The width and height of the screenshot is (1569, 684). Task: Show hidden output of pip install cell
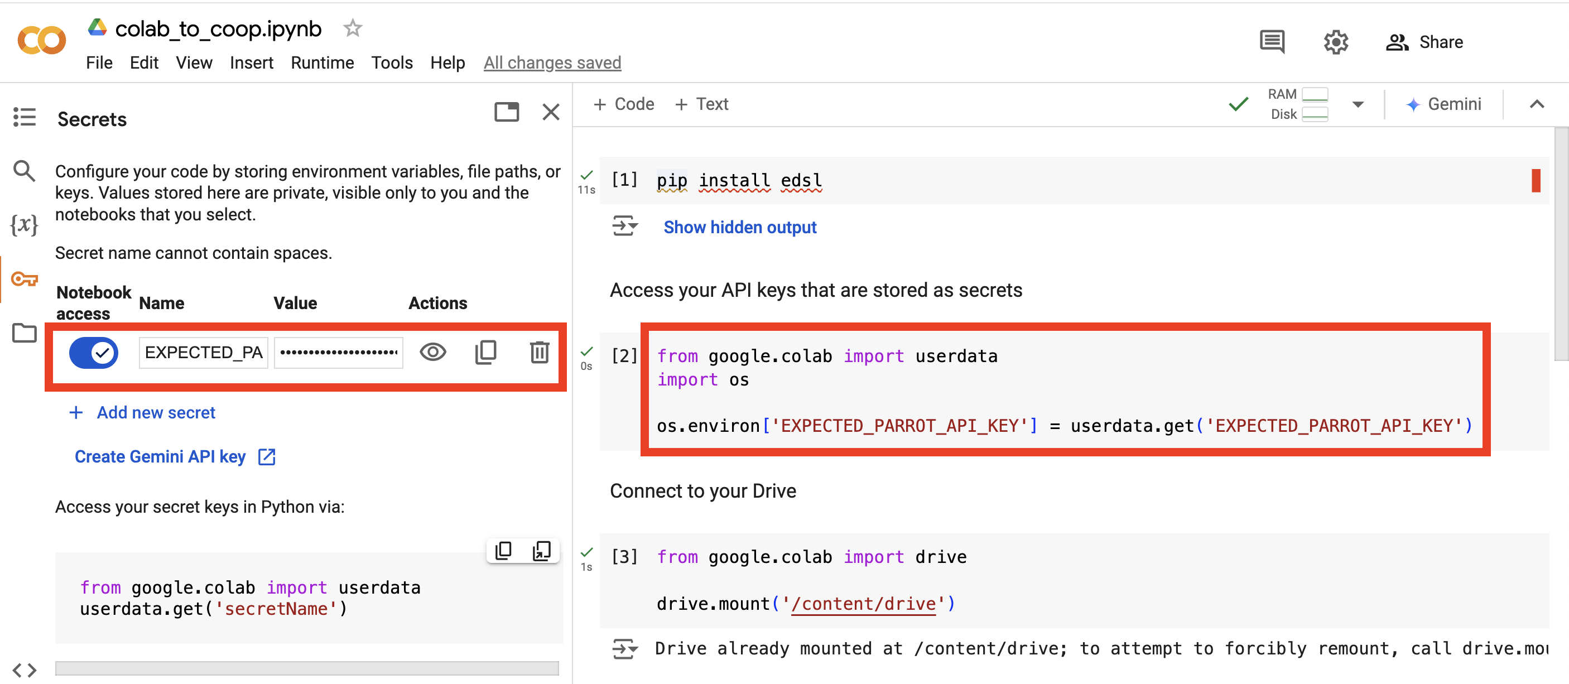point(739,227)
